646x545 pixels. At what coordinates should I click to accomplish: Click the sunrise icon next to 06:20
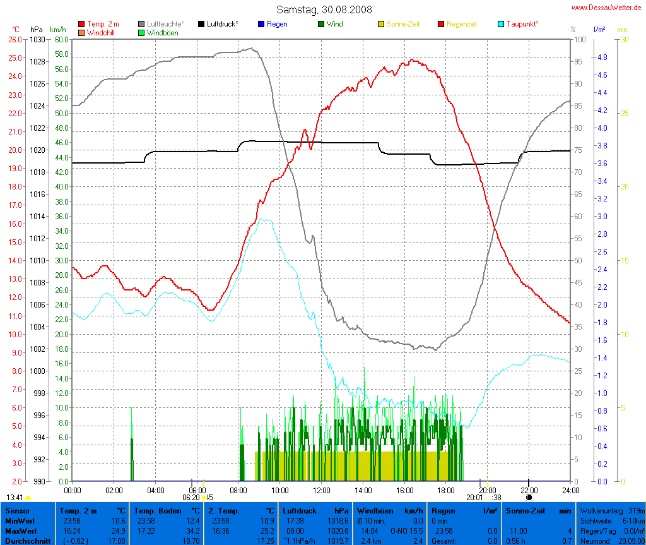[x=203, y=498]
